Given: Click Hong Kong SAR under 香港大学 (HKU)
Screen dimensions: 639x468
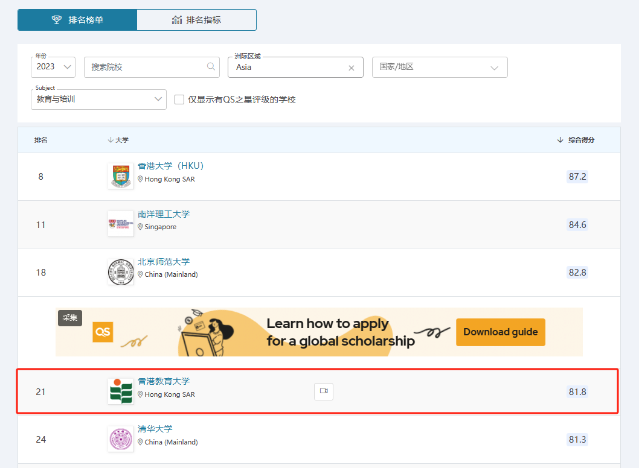Looking at the screenshot, I should [x=170, y=179].
